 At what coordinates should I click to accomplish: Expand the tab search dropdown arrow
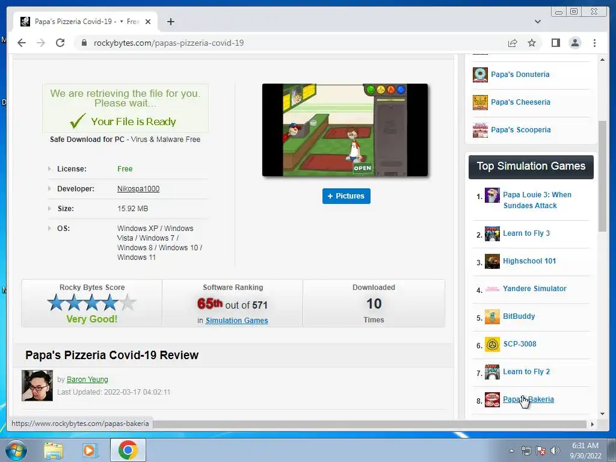pos(537,22)
